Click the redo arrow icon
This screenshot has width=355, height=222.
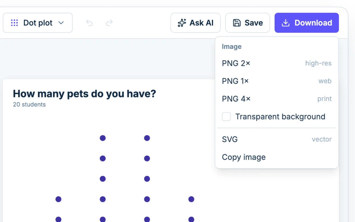coord(109,23)
